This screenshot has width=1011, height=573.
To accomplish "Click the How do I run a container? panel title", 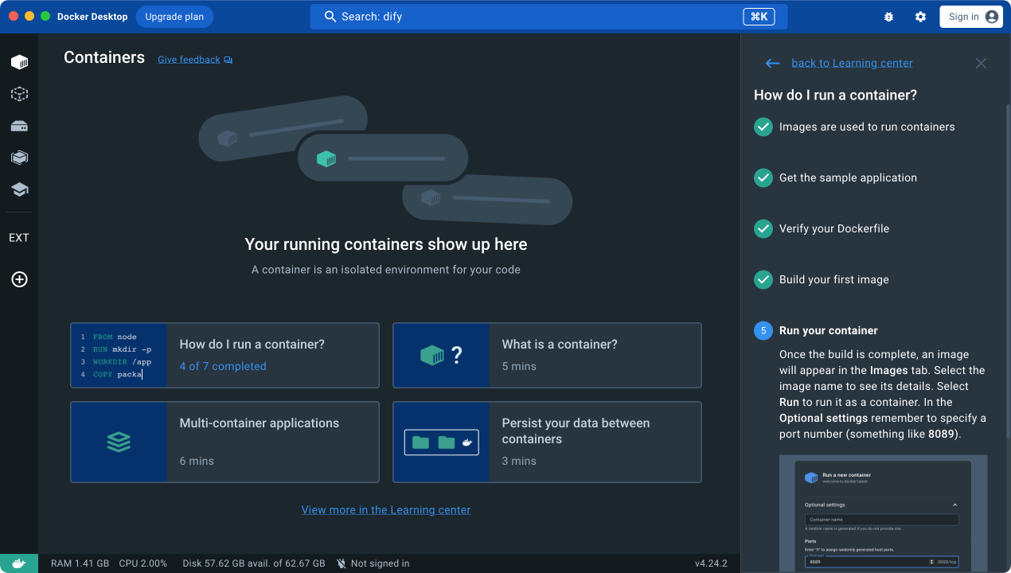I will click(835, 95).
